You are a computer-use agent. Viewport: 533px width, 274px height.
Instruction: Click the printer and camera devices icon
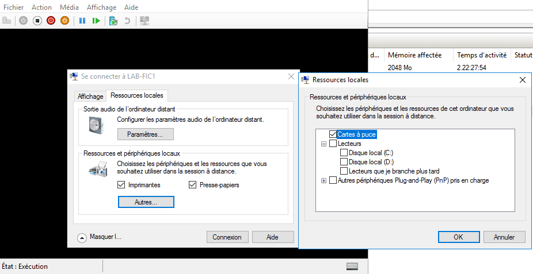(x=98, y=169)
